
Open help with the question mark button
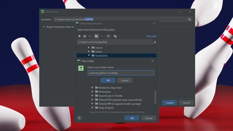click(x=79, y=118)
